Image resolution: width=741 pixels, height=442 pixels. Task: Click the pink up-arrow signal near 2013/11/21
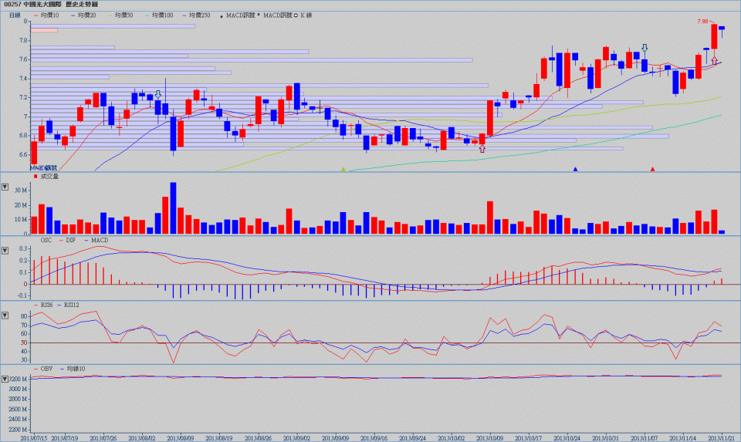coord(715,59)
